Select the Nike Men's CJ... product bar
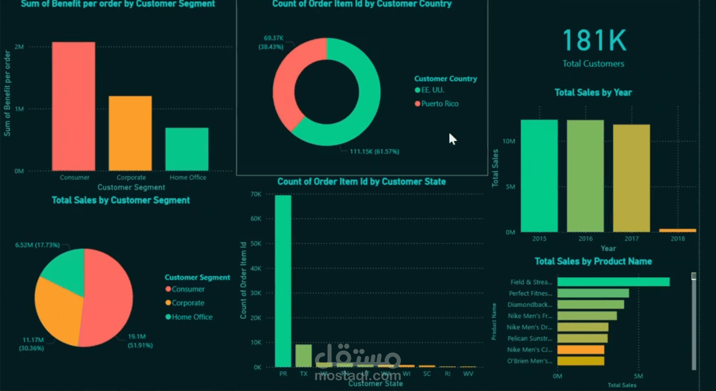 pyautogui.click(x=581, y=350)
